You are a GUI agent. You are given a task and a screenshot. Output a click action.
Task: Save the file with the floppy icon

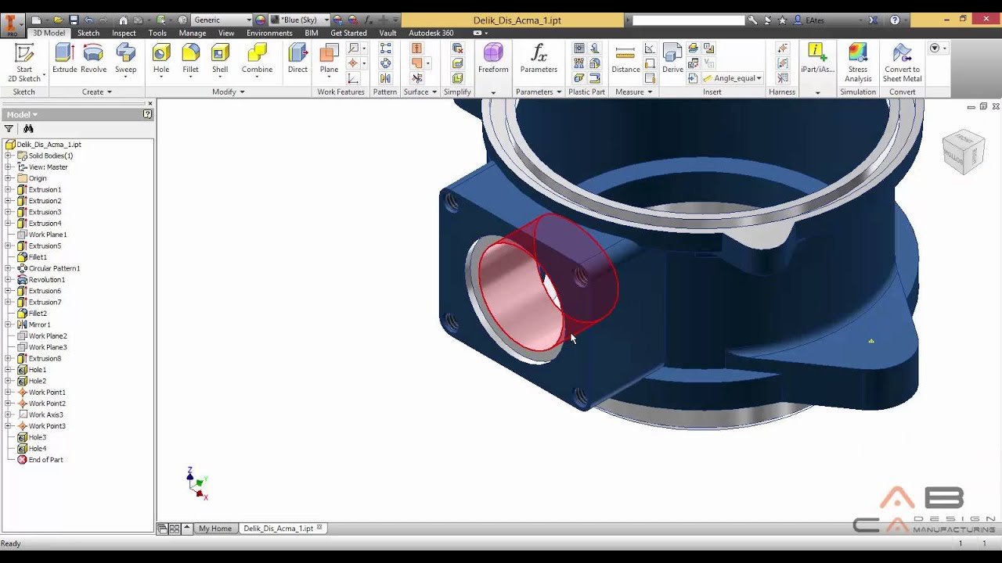74,20
